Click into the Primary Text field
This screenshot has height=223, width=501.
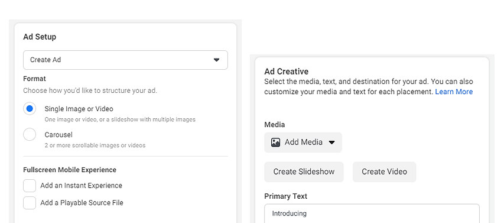[x=372, y=214]
